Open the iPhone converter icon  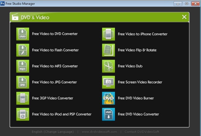coord(108,34)
